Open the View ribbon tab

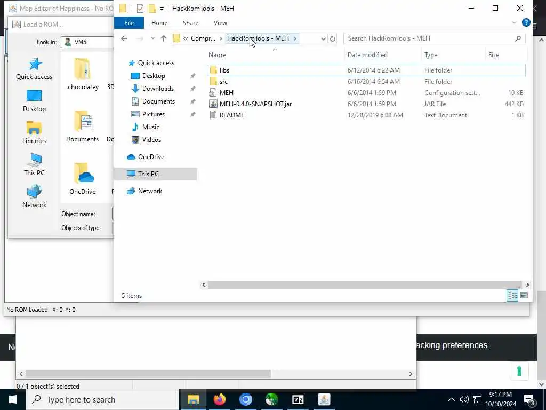click(220, 23)
